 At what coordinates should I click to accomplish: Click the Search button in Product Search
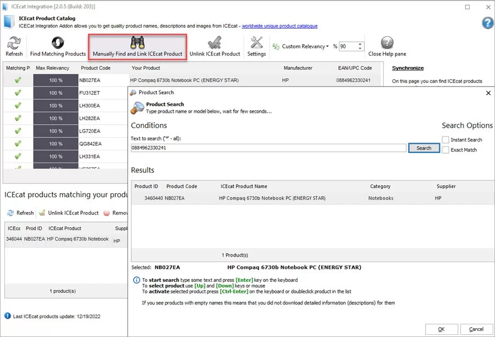[x=424, y=148]
